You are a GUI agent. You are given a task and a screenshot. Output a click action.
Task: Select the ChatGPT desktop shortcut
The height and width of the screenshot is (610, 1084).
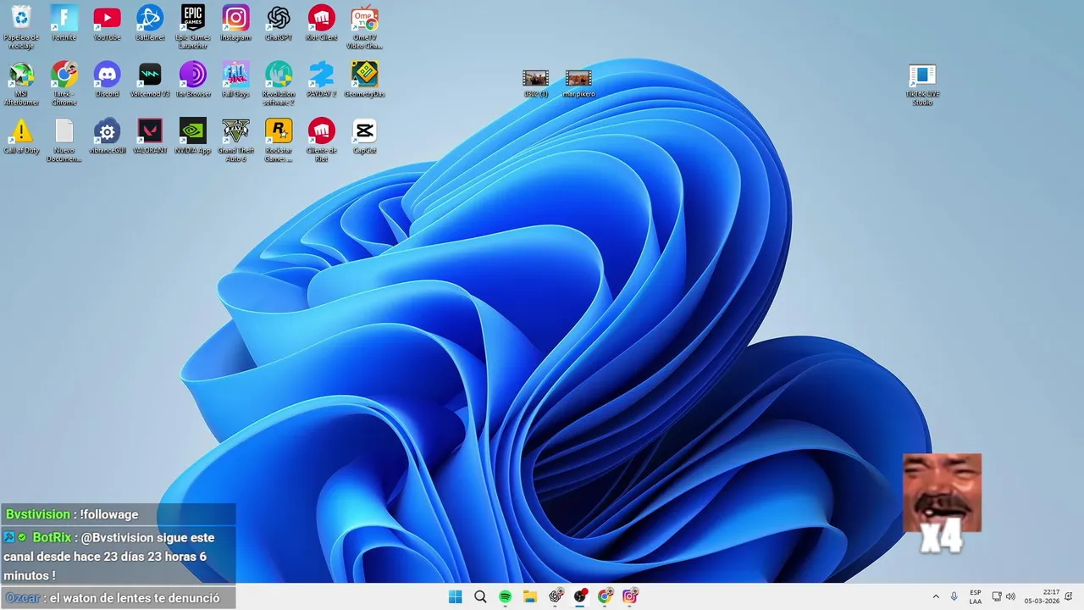click(279, 23)
